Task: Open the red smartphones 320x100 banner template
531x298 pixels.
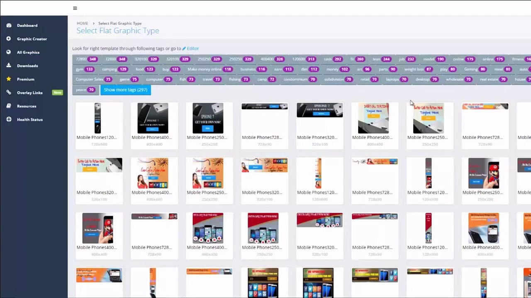Action: [x=320, y=220]
